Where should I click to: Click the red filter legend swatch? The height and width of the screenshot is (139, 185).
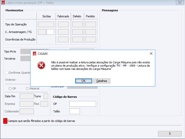(5, 121)
